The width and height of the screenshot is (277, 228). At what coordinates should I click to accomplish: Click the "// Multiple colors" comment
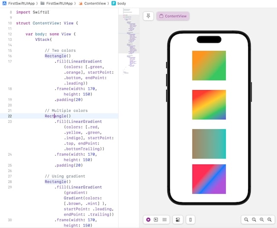click(x=66, y=111)
